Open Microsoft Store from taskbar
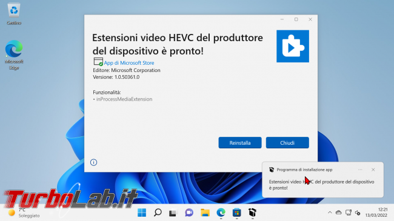This screenshot has width=394, height=221. pos(236,213)
